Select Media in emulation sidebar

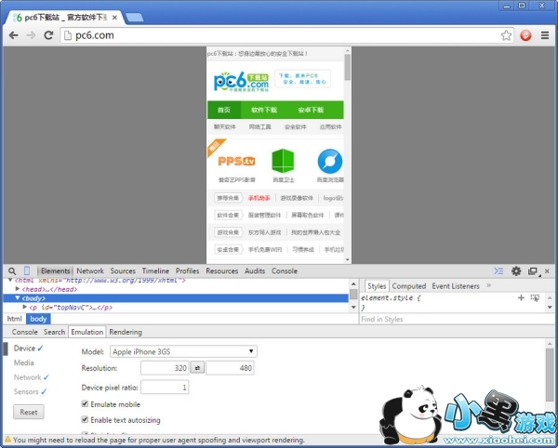tap(24, 362)
